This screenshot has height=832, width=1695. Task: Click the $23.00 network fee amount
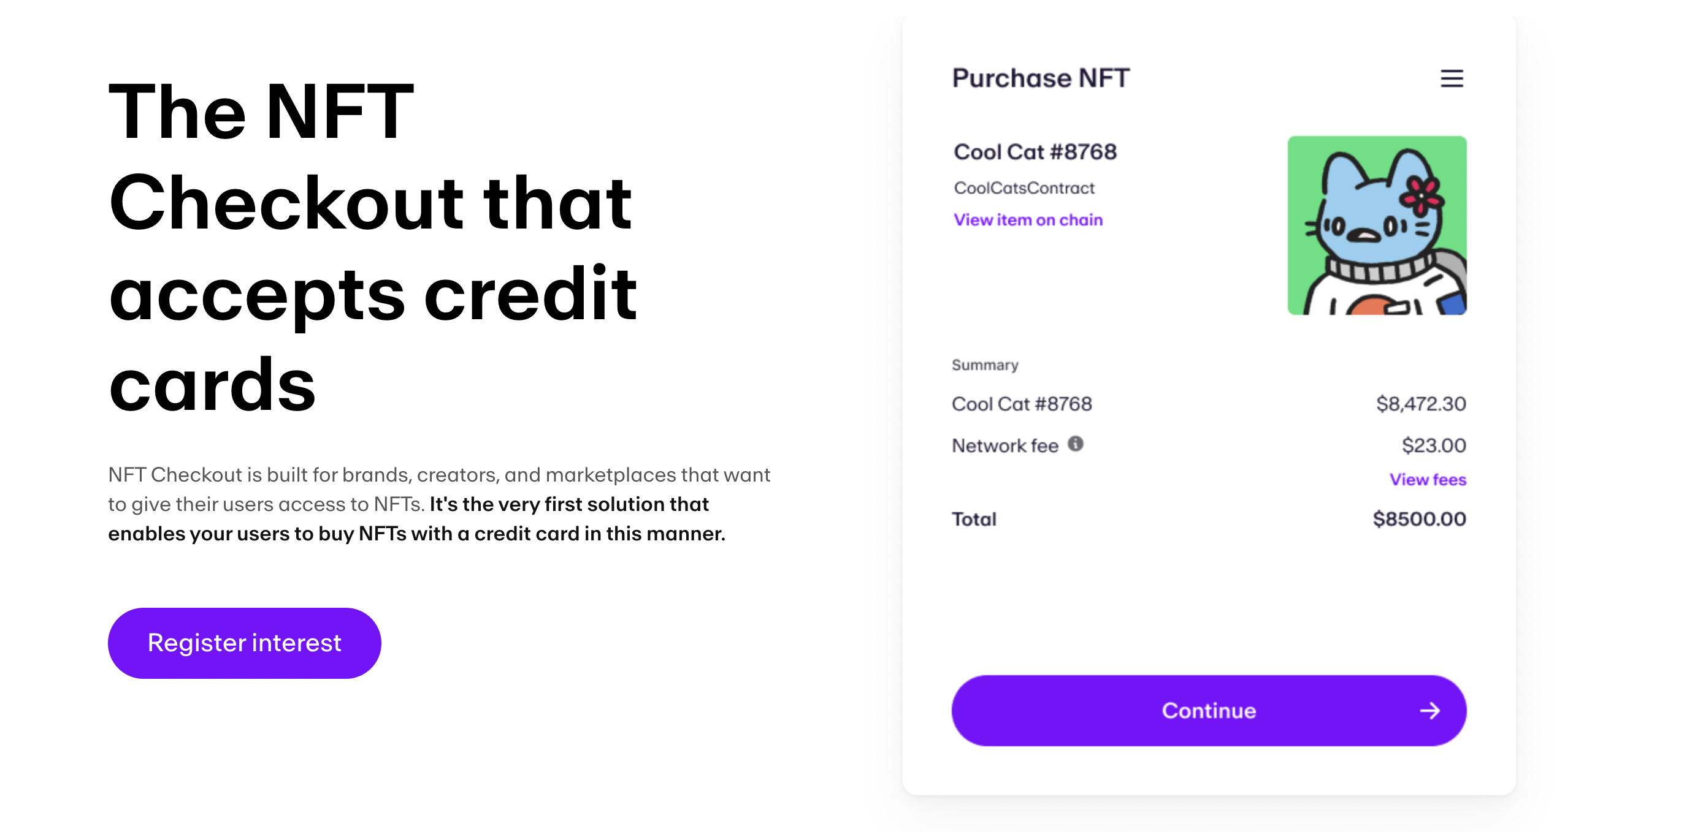pyautogui.click(x=1433, y=445)
